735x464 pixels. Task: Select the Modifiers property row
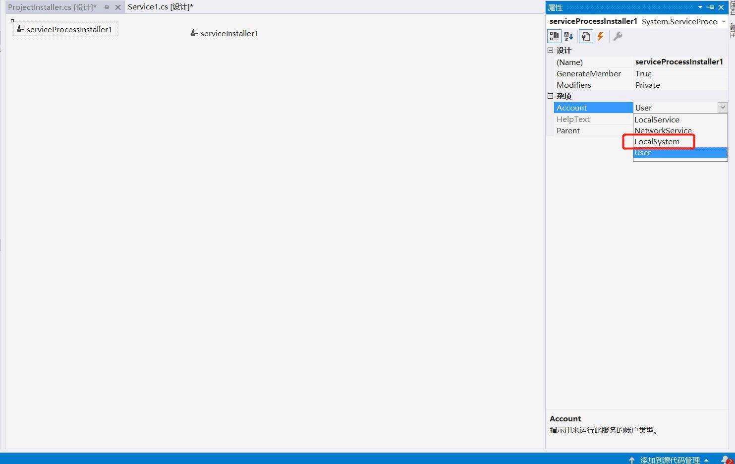click(x=641, y=85)
